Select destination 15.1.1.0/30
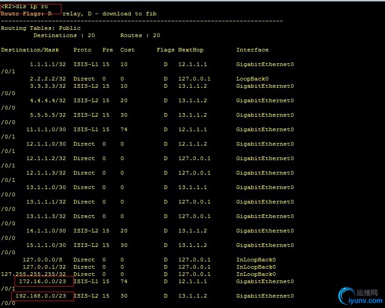Viewport: 385px width, 308px height. pos(46,245)
